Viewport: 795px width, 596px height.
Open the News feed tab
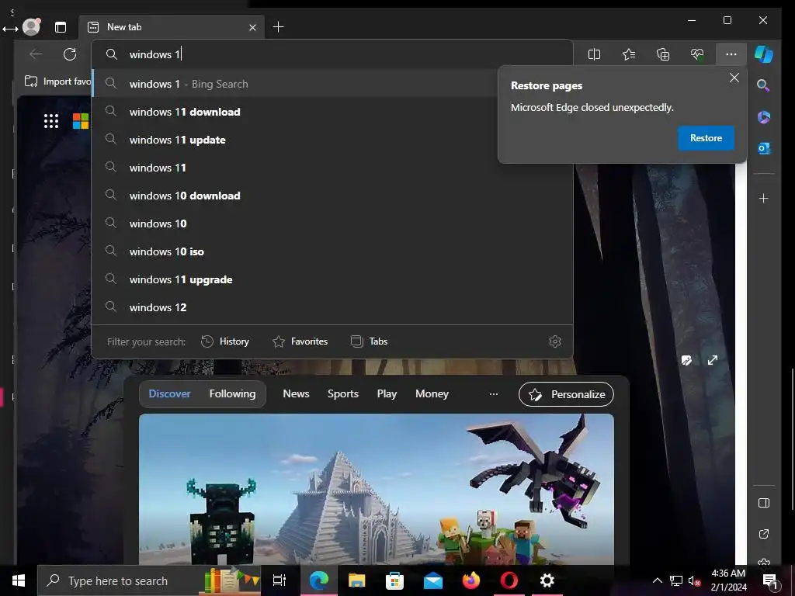click(x=296, y=393)
